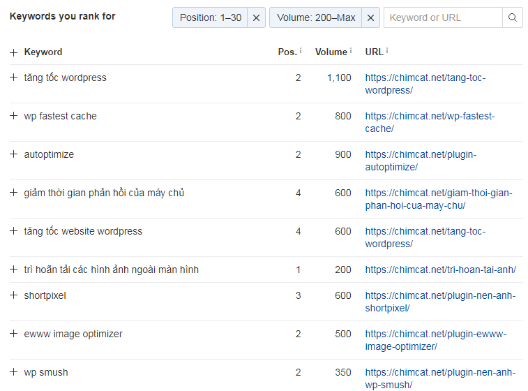Remove the Position: 1–30 filter

pyautogui.click(x=256, y=17)
